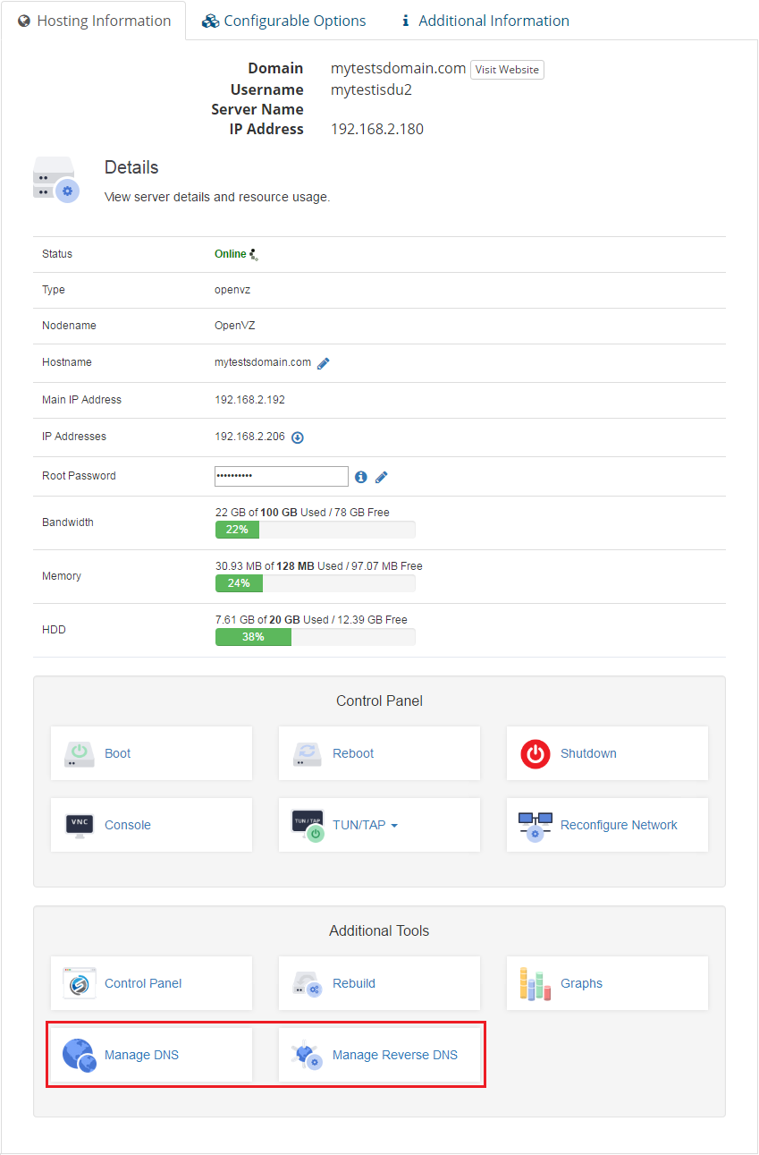
Task: Click the domain mytestsdomain.com at top
Action: pos(399,69)
